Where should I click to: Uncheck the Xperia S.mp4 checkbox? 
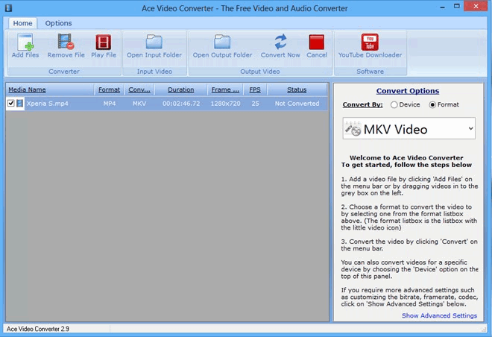click(x=11, y=103)
